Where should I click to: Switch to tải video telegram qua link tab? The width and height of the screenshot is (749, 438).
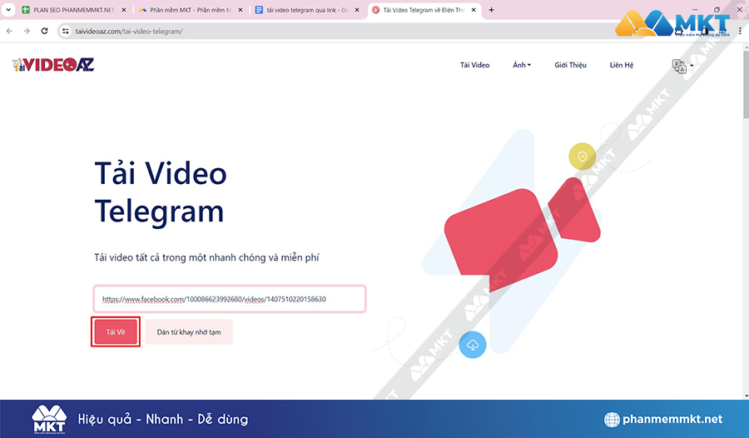coord(307,10)
